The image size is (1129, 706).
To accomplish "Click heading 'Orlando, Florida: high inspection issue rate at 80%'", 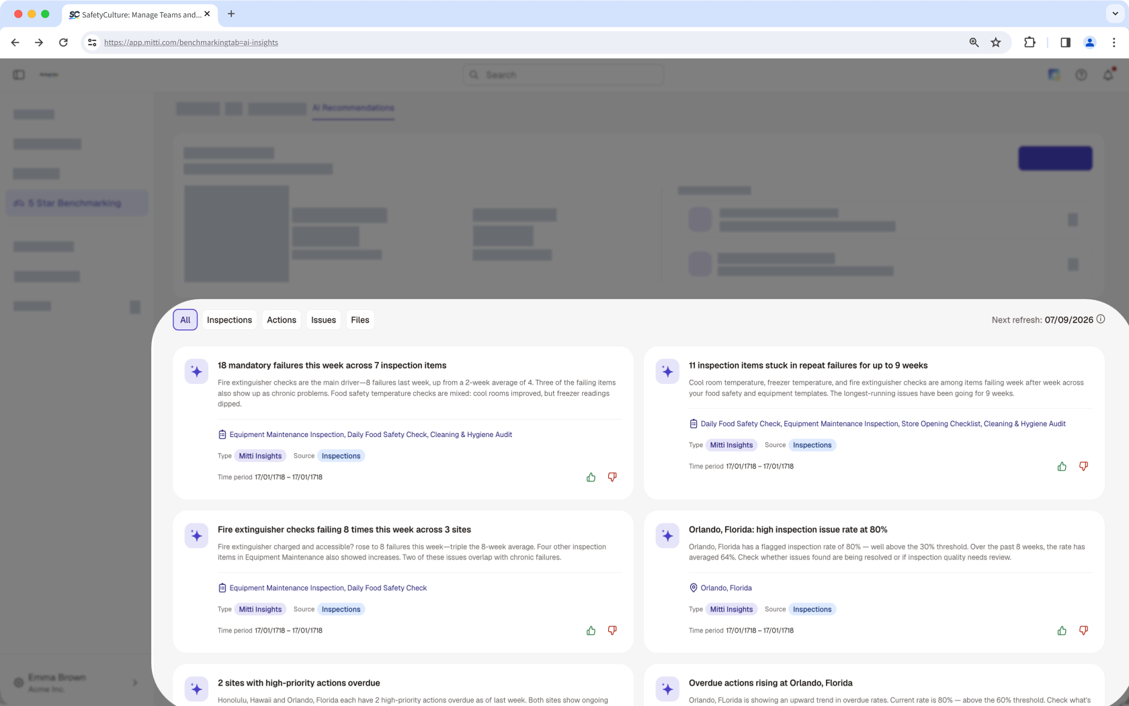I will [788, 530].
